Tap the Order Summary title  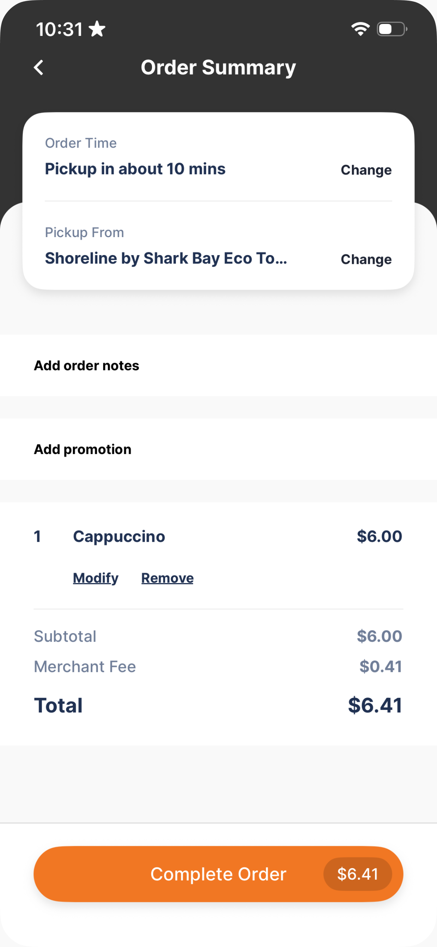coord(218,68)
